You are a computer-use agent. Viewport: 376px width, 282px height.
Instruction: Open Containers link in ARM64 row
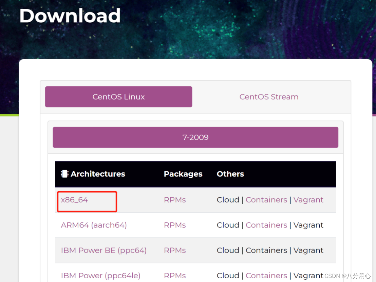tap(266, 225)
